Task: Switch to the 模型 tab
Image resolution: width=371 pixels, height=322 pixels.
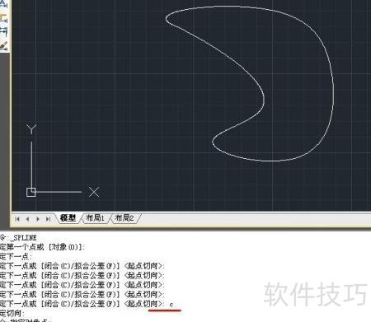Action: [68, 218]
